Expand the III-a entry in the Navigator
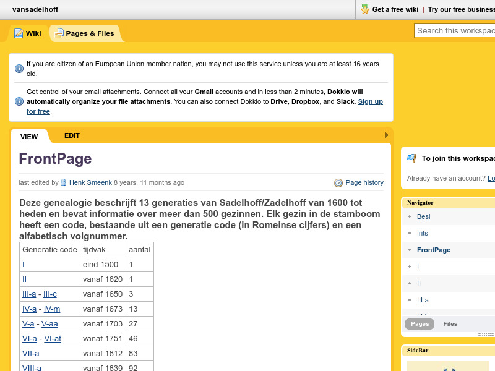The width and height of the screenshot is (495, 371). coord(409,300)
